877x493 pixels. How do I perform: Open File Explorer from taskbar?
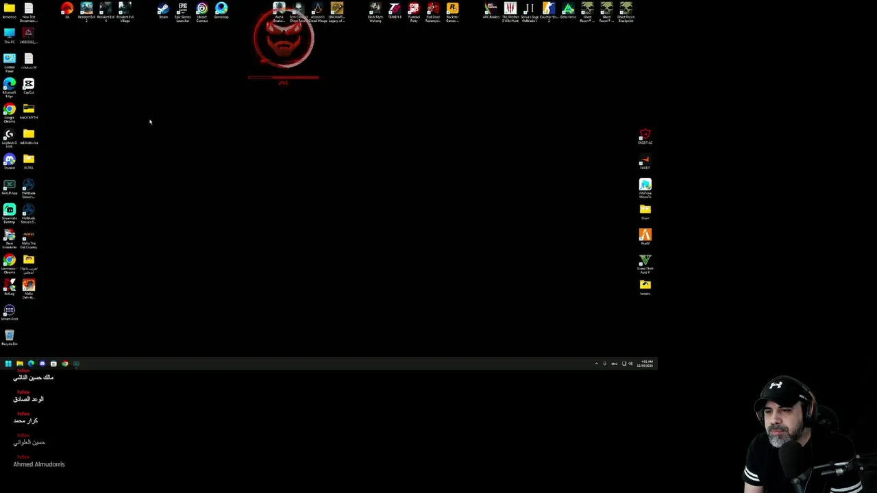pos(19,364)
